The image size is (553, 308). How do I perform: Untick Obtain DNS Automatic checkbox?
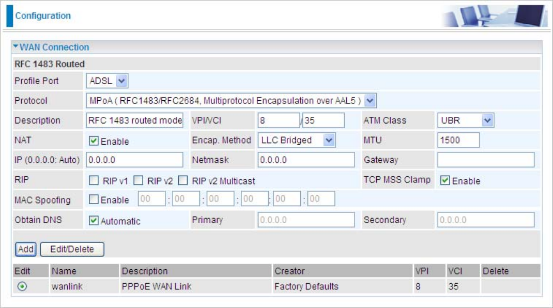coord(94,221)
